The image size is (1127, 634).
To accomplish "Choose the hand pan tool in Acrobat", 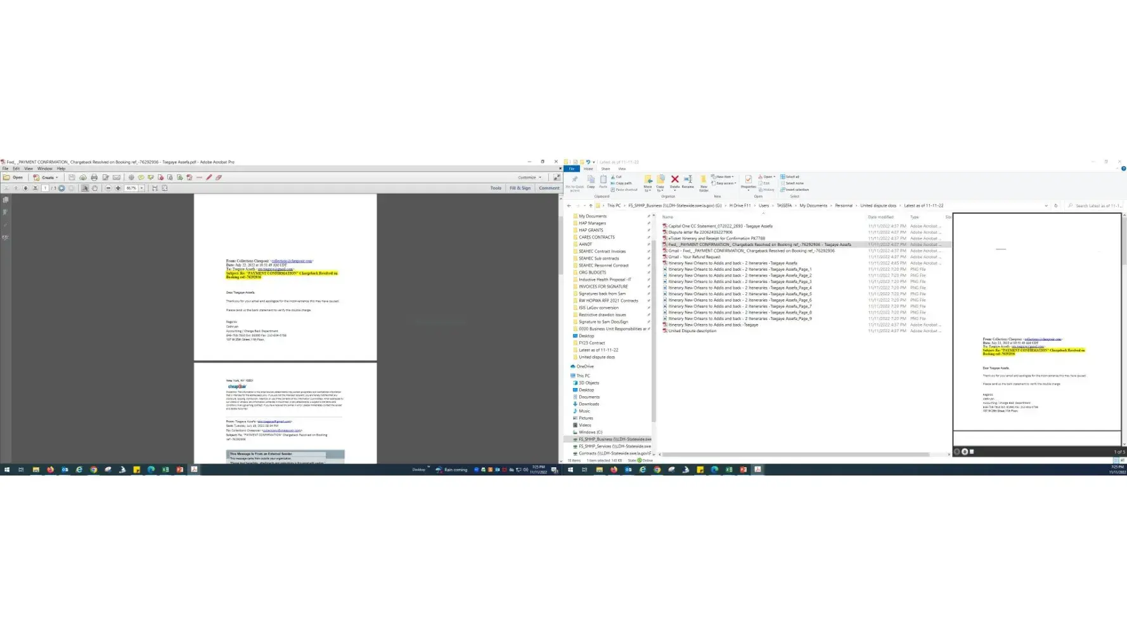I will pos(94,188).
